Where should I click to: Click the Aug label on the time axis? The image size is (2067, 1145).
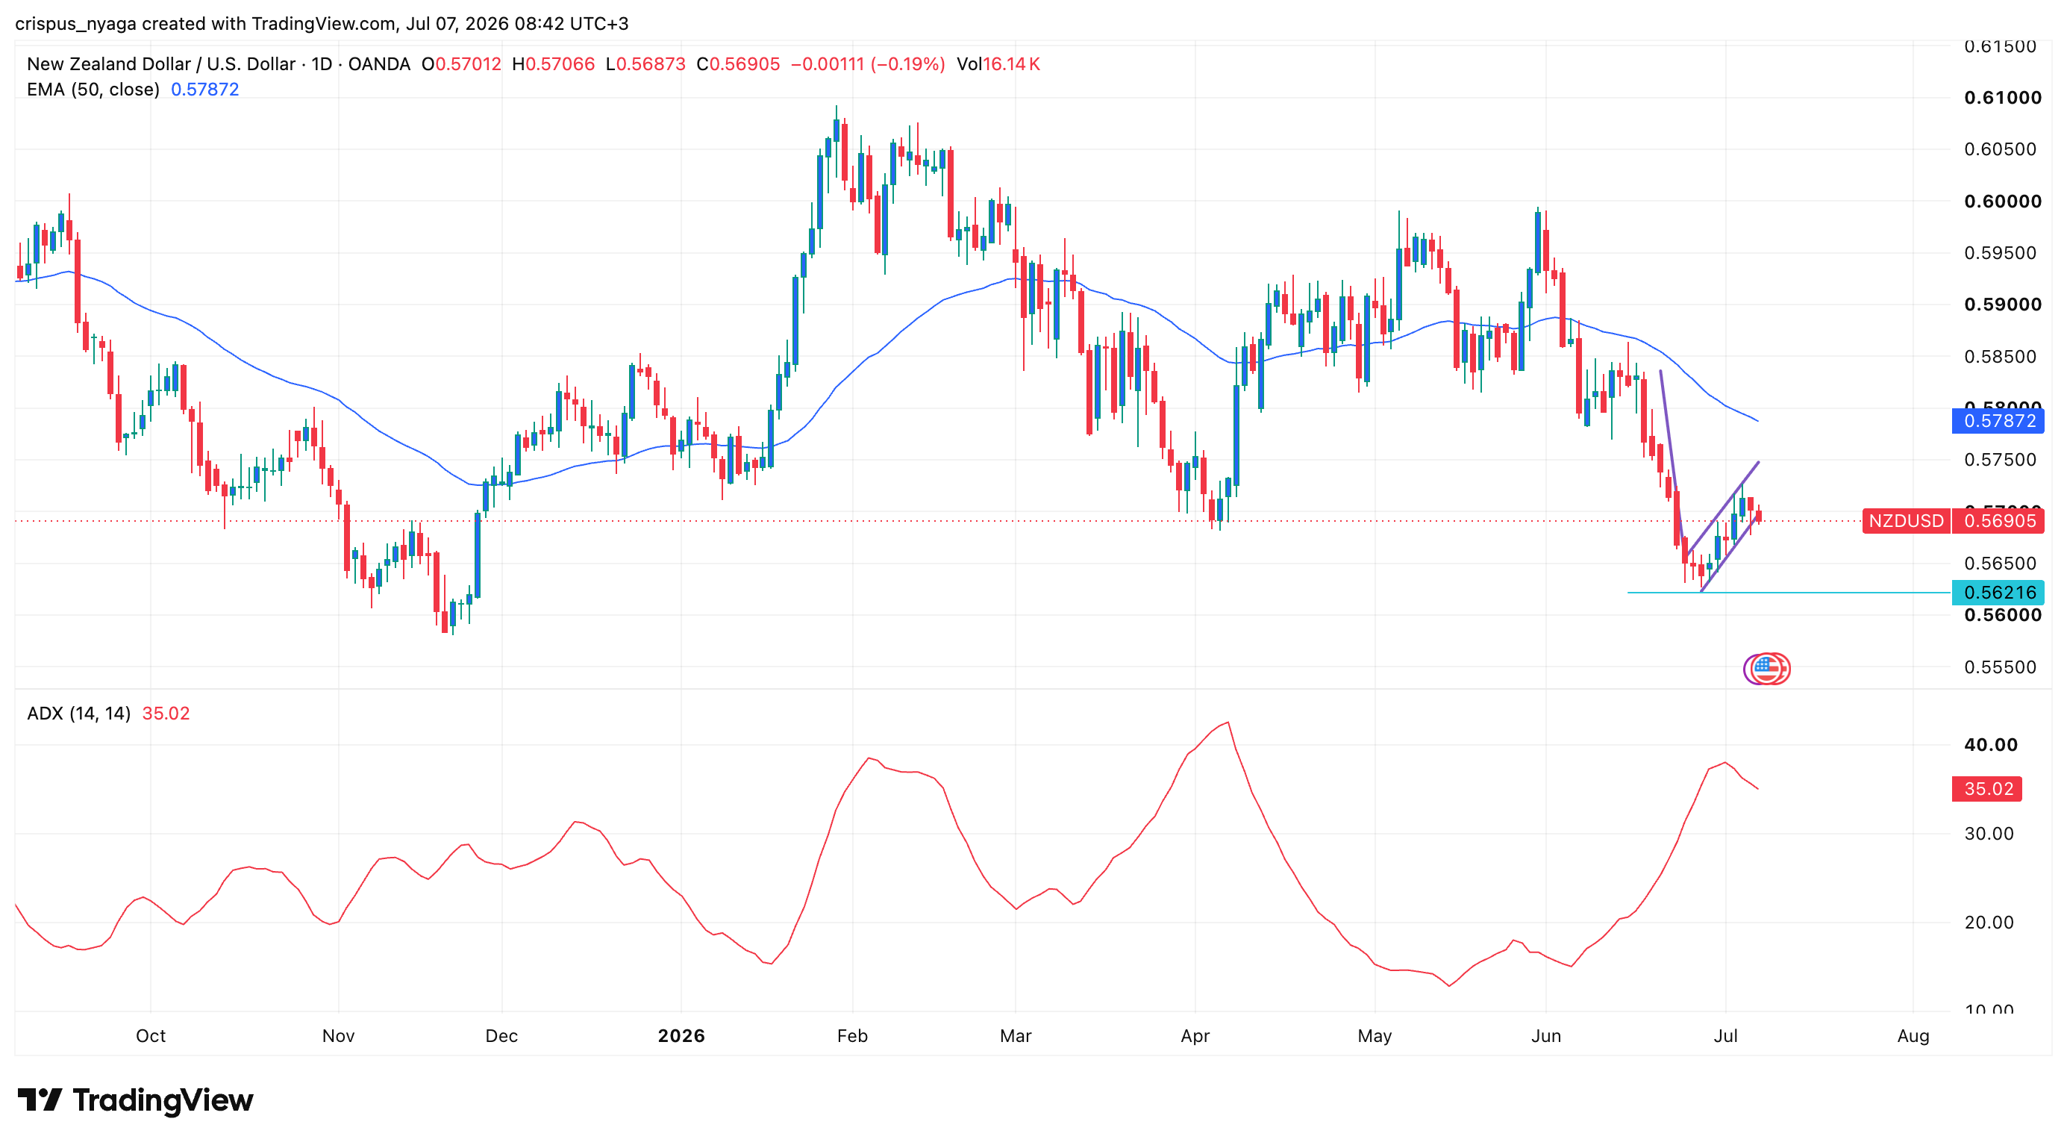tap(1914, 1036)
